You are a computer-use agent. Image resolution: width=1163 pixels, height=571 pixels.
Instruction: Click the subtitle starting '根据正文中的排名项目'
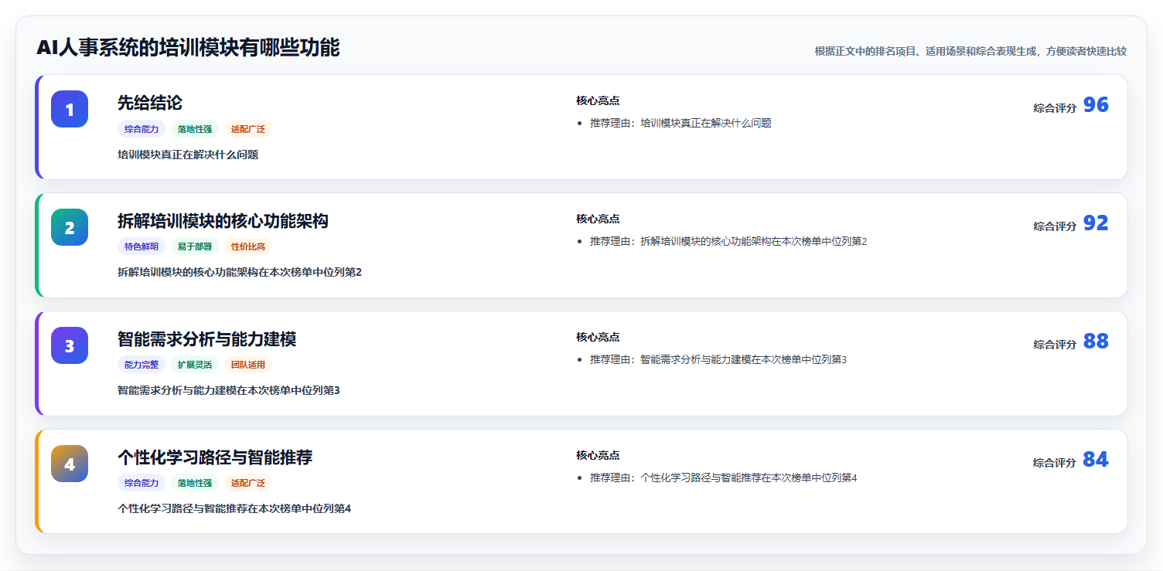pyautogui.click(x=970, y=51)
